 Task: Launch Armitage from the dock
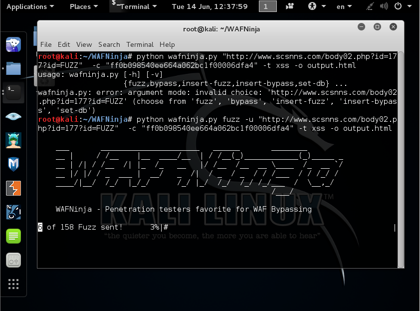pos(13,140)
